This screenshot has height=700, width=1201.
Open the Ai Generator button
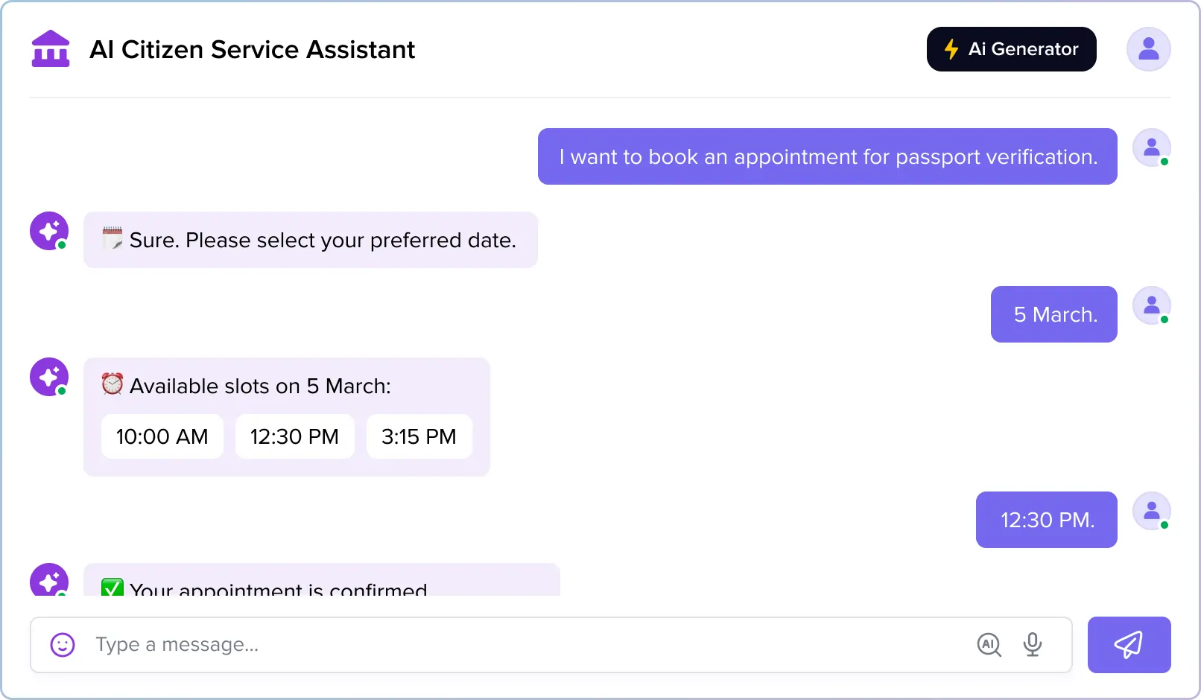tap(1011, 49)
